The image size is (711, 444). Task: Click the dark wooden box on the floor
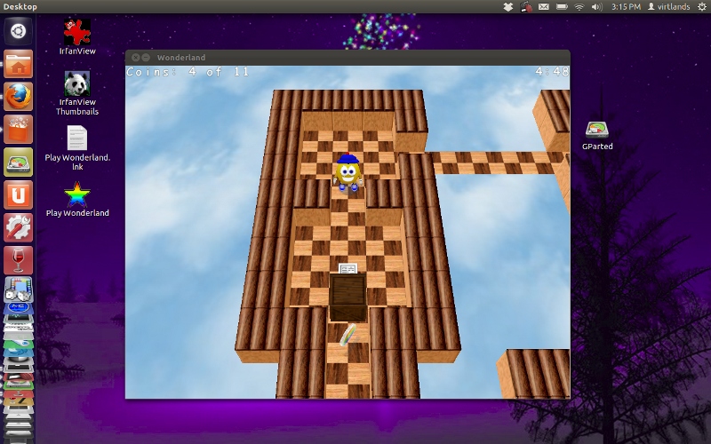pos(348,297)
